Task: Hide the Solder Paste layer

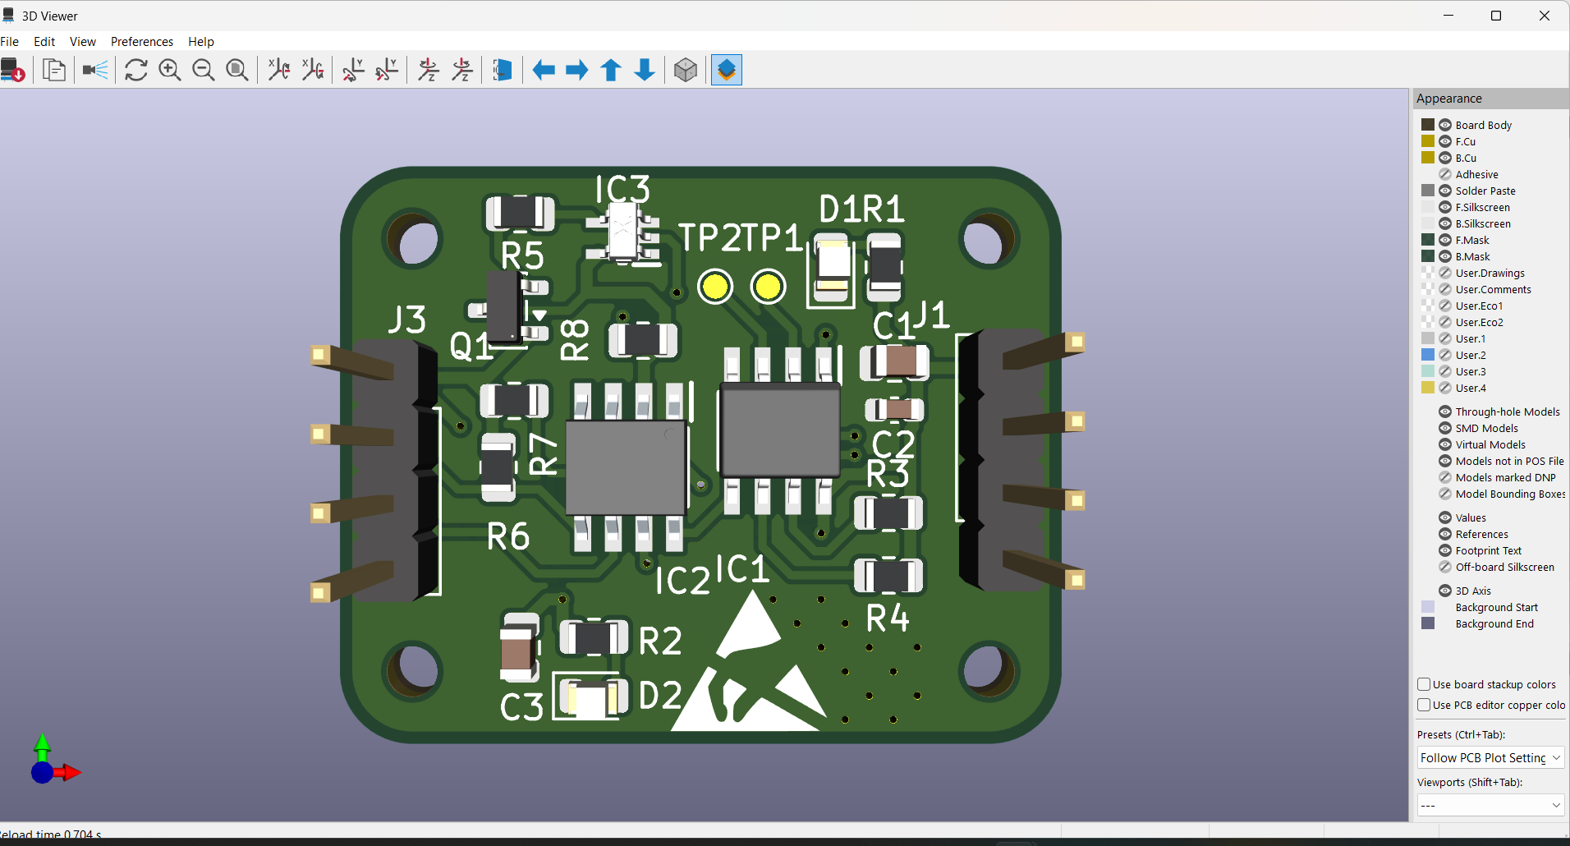Action: coord(1445,191)
